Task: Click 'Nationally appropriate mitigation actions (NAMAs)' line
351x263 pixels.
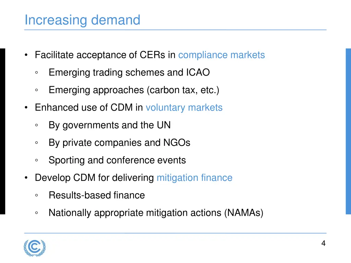Action: click(x=156, y=213)
